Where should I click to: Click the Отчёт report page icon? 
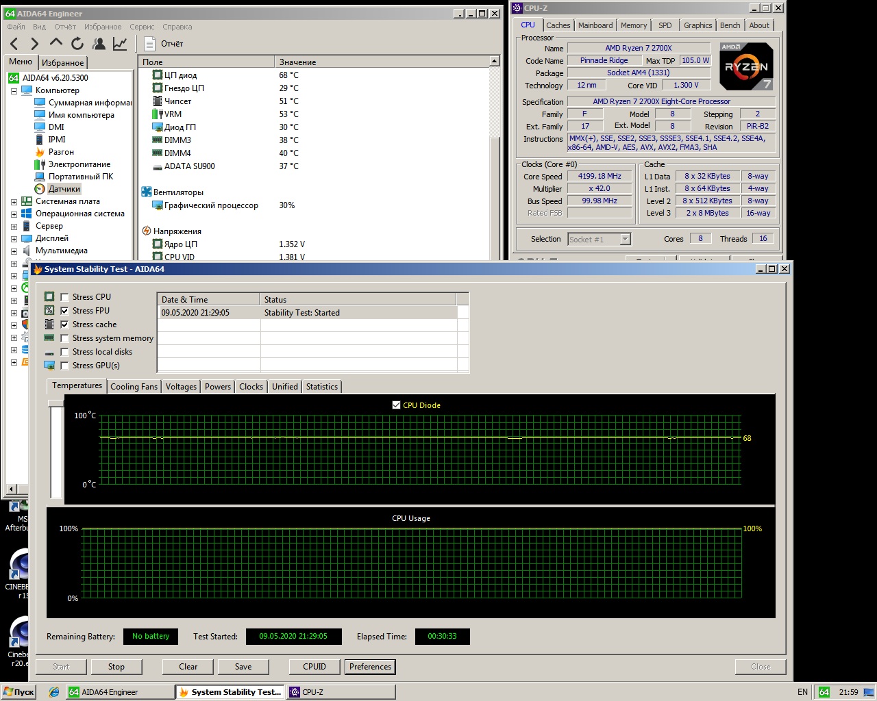pos(150,44)
